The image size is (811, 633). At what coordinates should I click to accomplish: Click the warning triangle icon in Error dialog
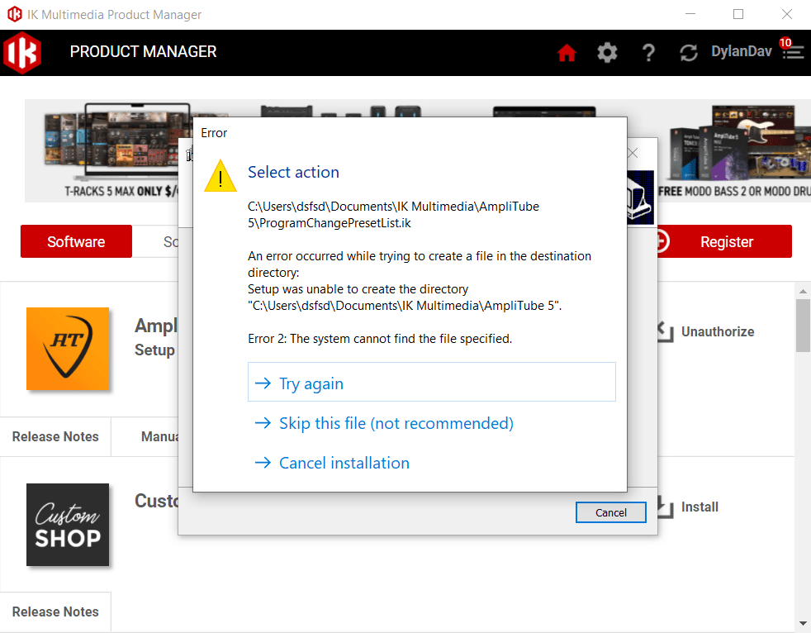point(221,177)
